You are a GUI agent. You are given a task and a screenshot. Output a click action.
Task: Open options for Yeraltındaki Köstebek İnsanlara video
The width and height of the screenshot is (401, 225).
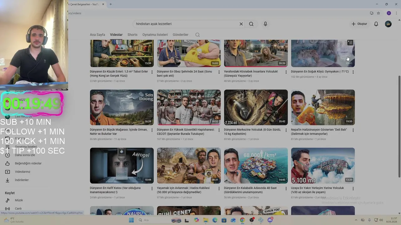tap(286, 72)
